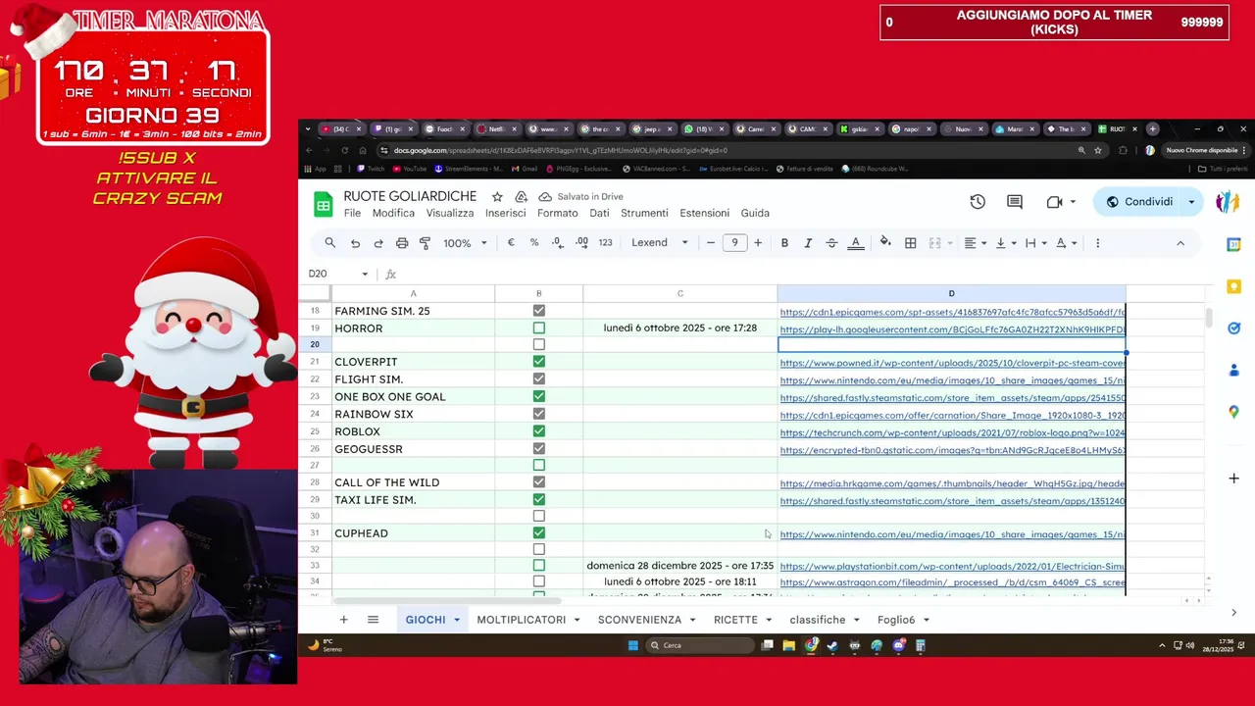The image size is (1255, 706).
Task: Check the HORROR row checkbox
Action: (538, 328)
